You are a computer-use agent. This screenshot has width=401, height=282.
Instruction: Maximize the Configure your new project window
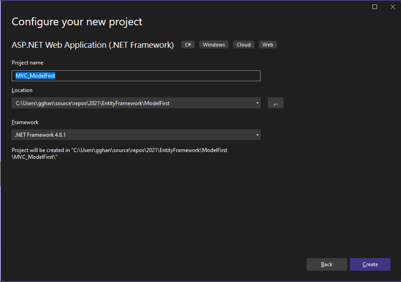point(375,7)
